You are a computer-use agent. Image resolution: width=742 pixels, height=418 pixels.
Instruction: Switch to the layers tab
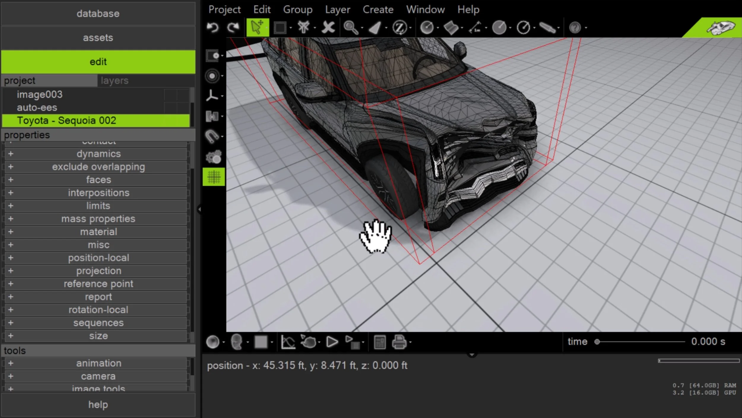coord(115,81)
